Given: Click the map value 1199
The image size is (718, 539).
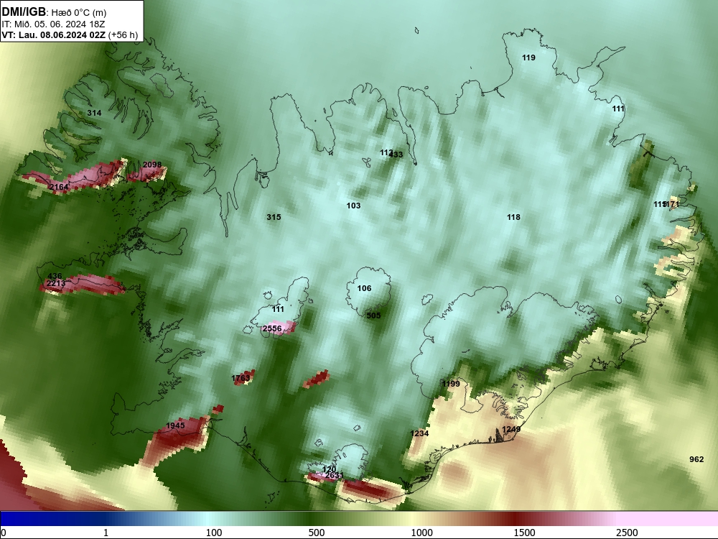Looking at the screenshot, I should (451, 384).
